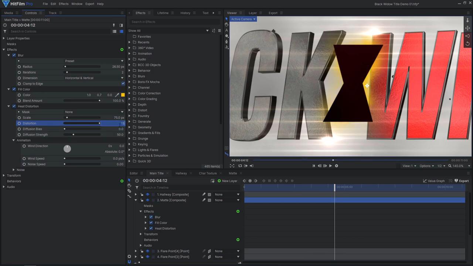Select the Text tool in the Viewer
This screenshot has width=473, height=266.
tap(227, 30)
